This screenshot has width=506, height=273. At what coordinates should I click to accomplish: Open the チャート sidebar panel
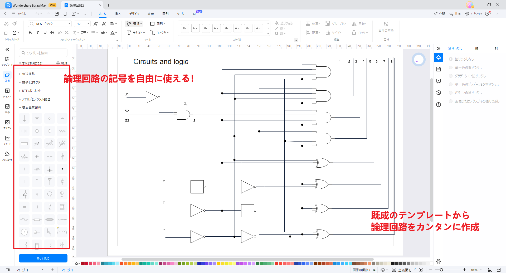point(7,140)
